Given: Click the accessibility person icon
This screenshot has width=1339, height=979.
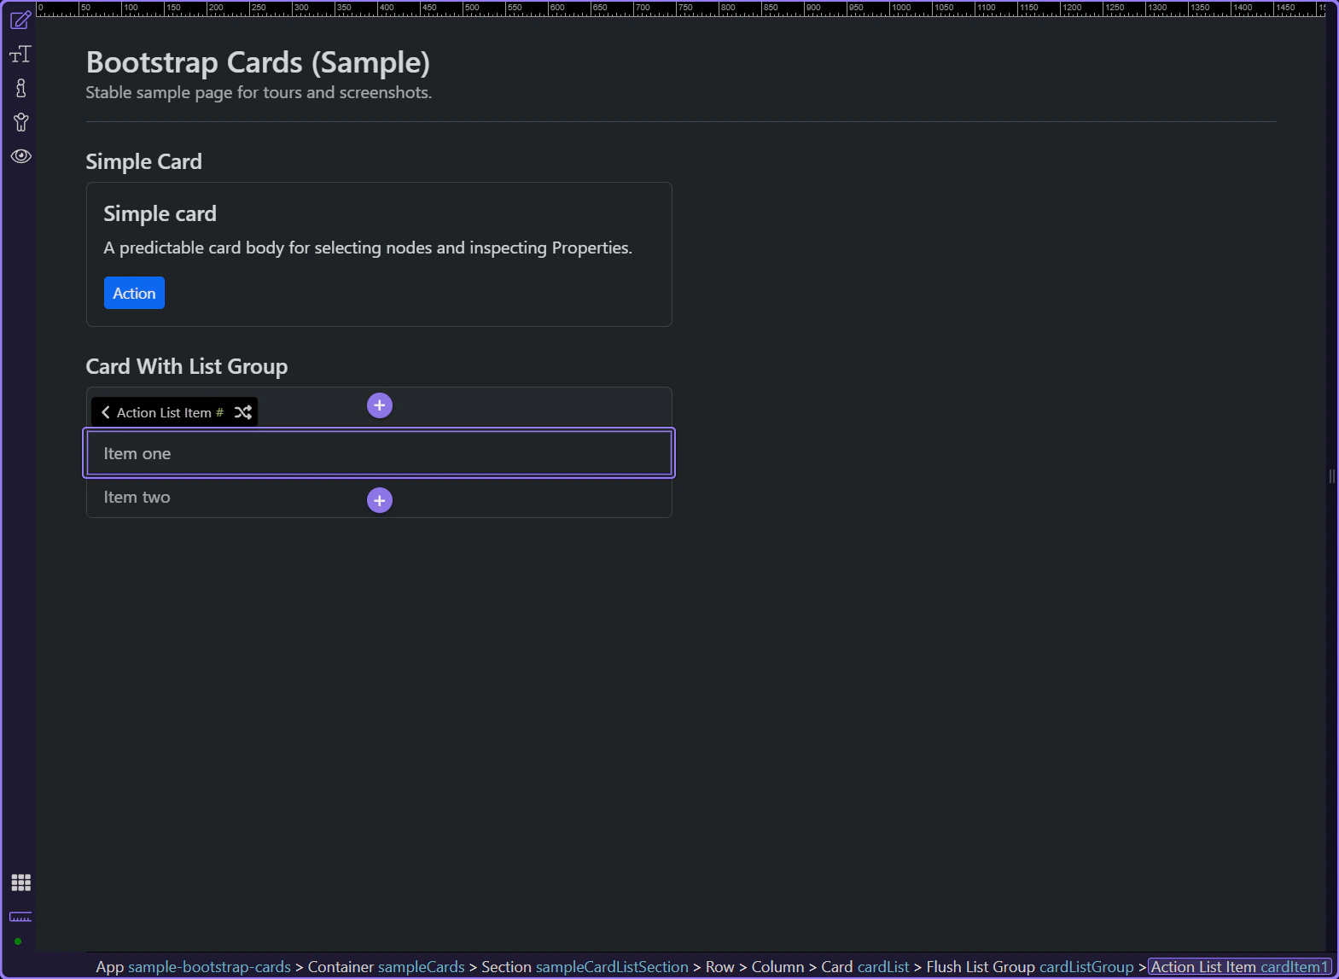Looking at the screenshot, I should click(x=20, y=122).
